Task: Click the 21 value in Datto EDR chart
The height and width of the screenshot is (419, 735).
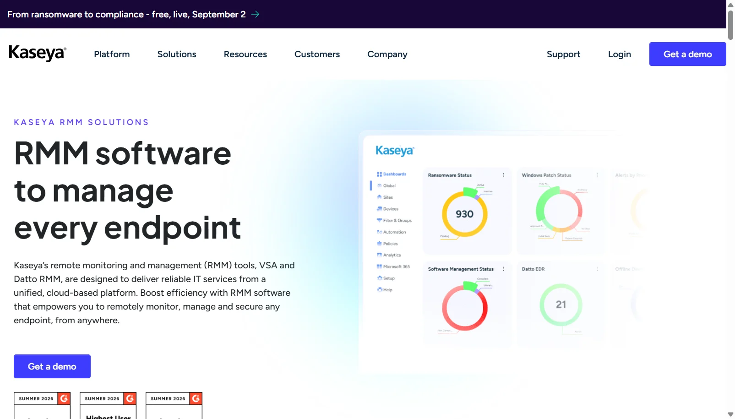Action: [561, 305]
